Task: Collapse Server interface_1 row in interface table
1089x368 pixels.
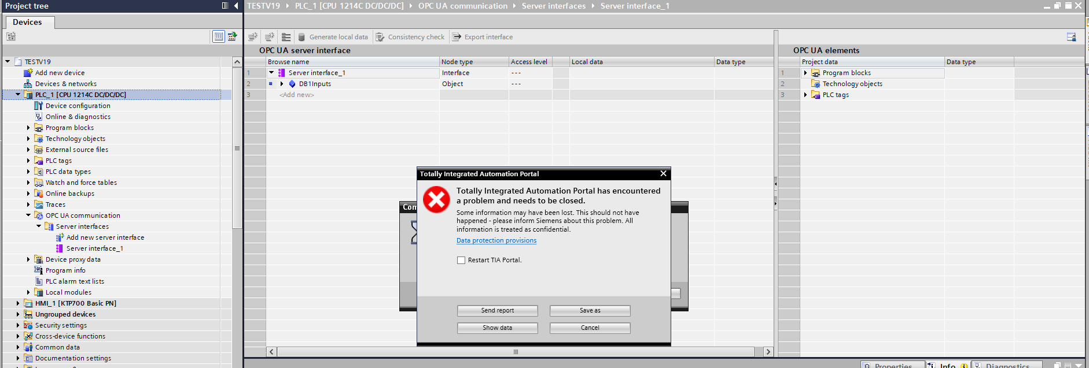Action: click(x=271, y=73)
